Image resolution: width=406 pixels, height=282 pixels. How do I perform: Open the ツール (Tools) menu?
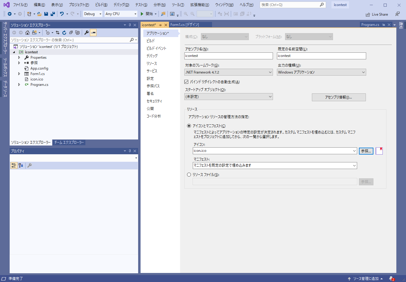coord(178,5)
